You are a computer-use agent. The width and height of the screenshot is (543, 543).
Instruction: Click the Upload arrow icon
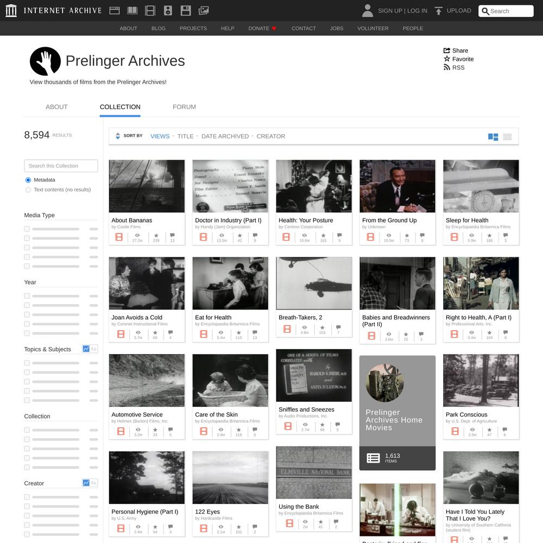tap(438, 11)
